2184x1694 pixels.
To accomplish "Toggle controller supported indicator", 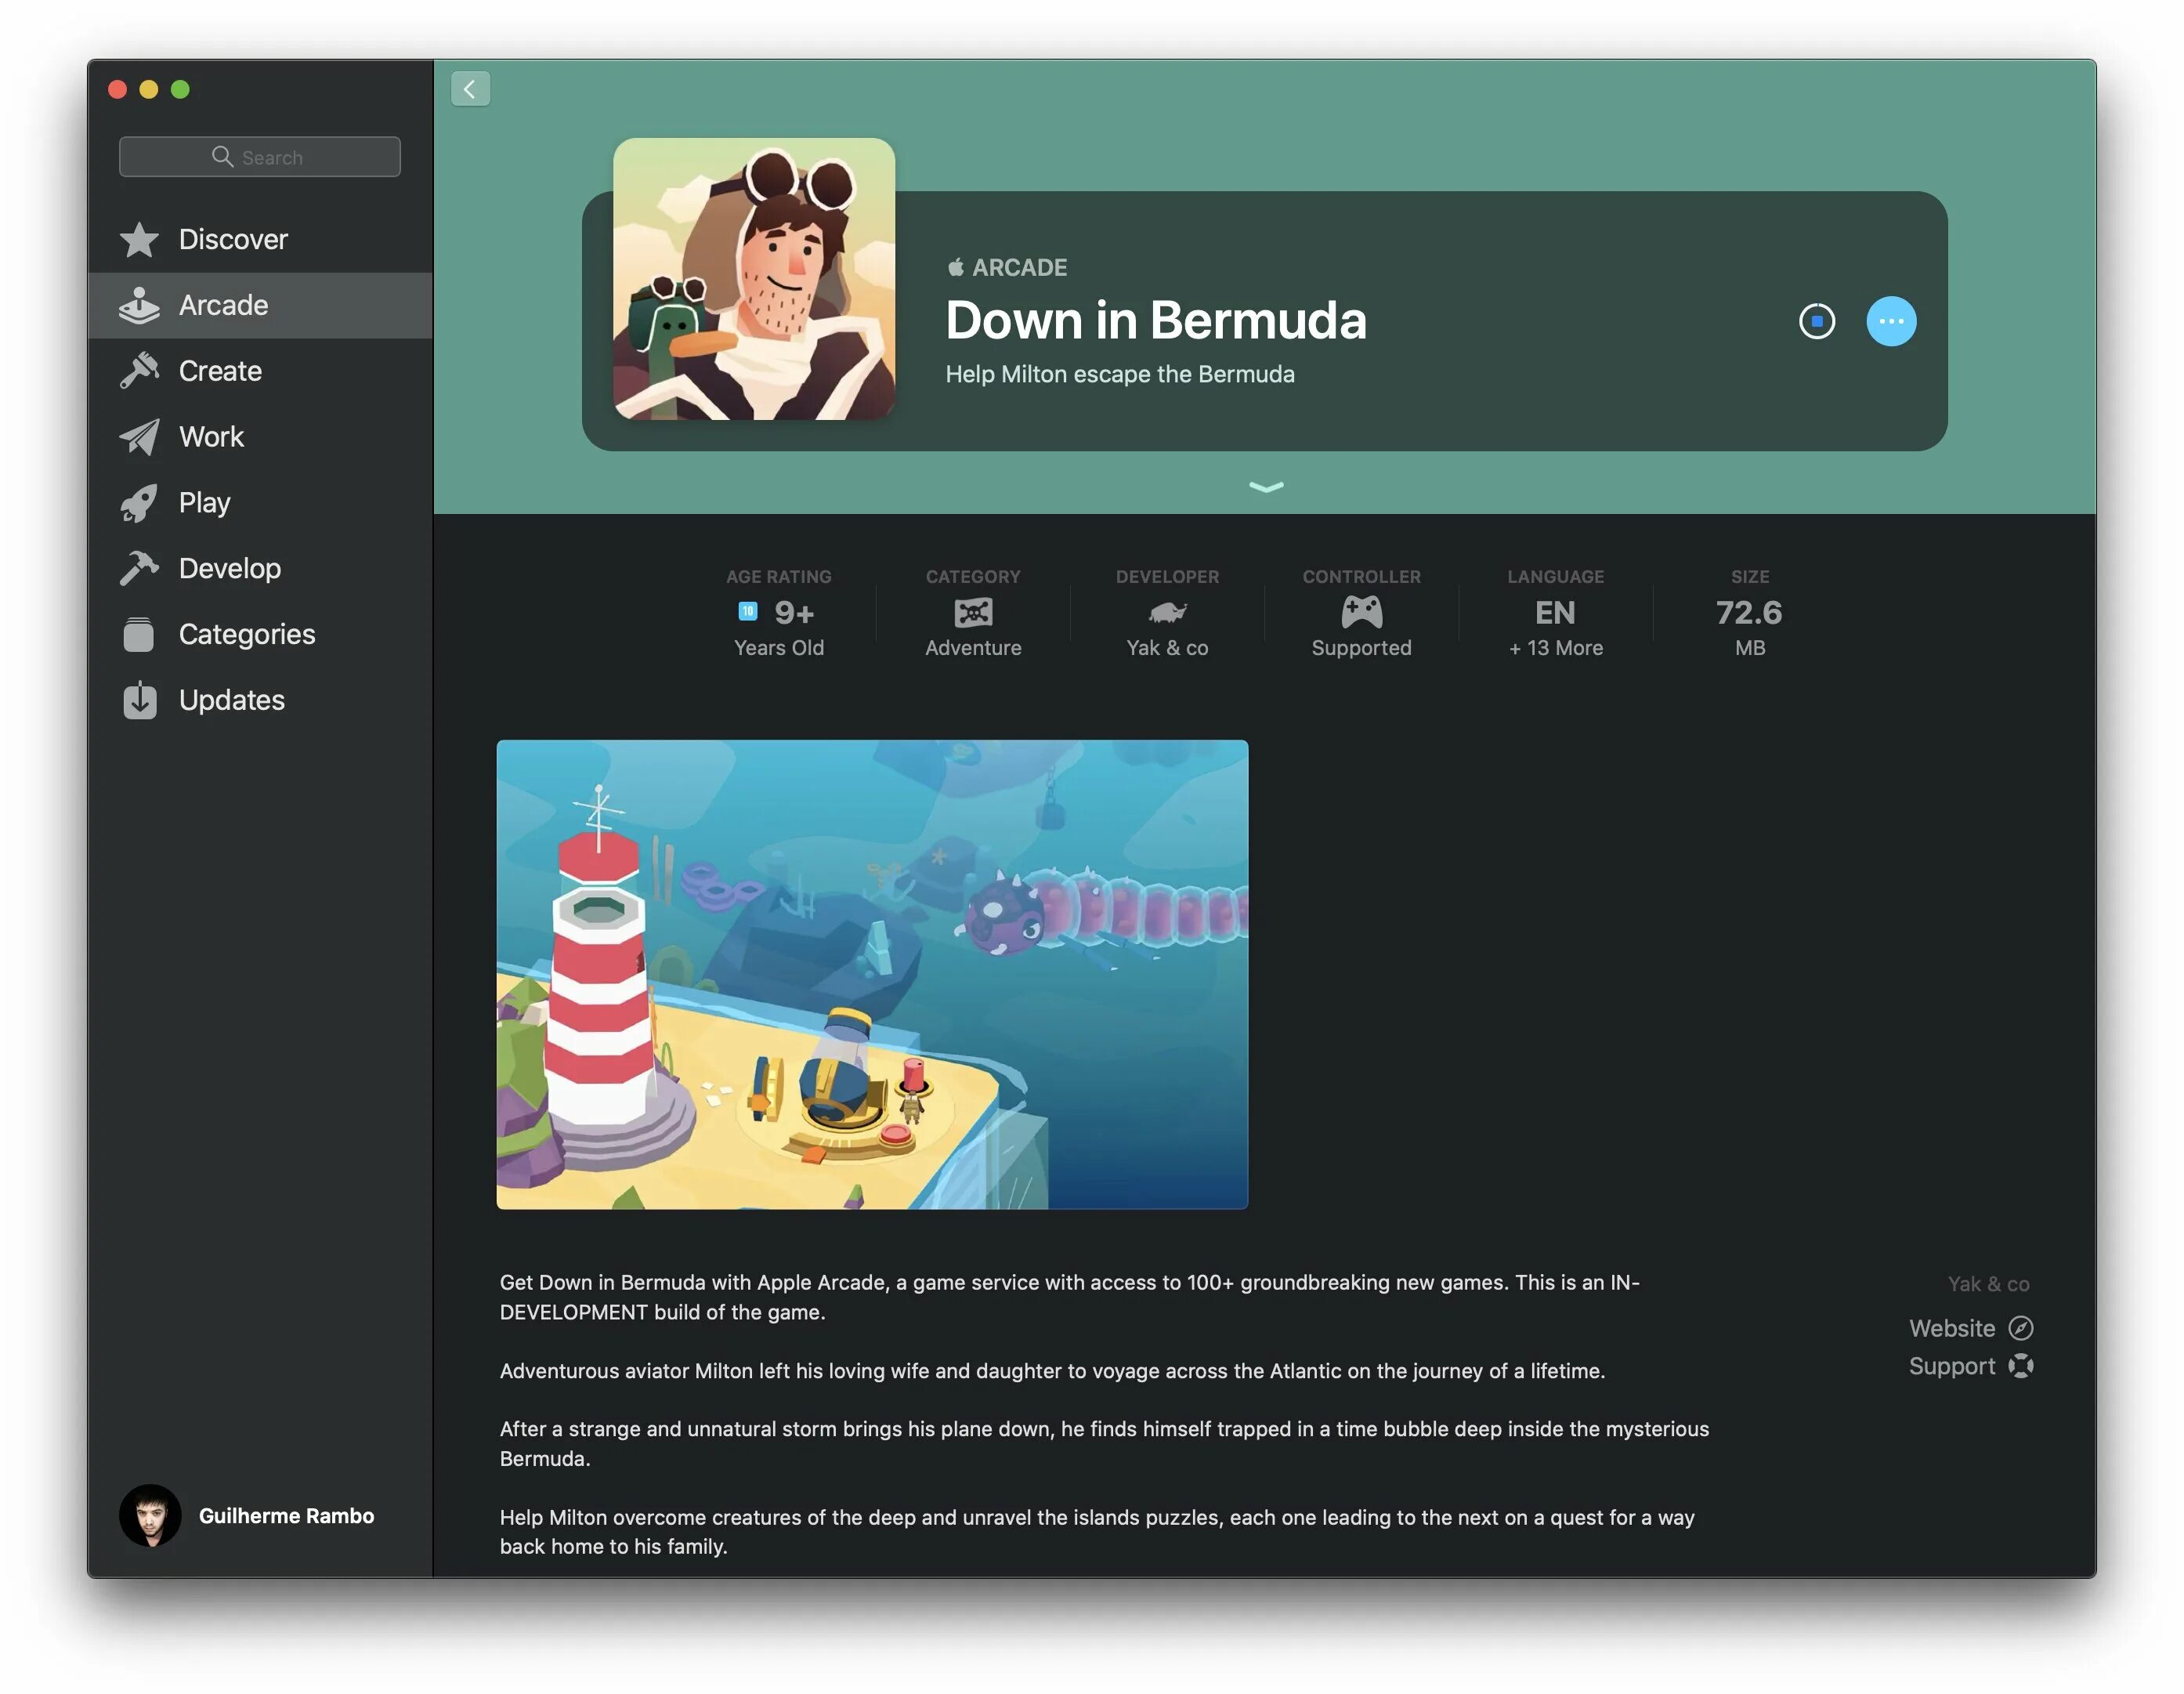I will pyautogui.click(x=1361, y=612).
